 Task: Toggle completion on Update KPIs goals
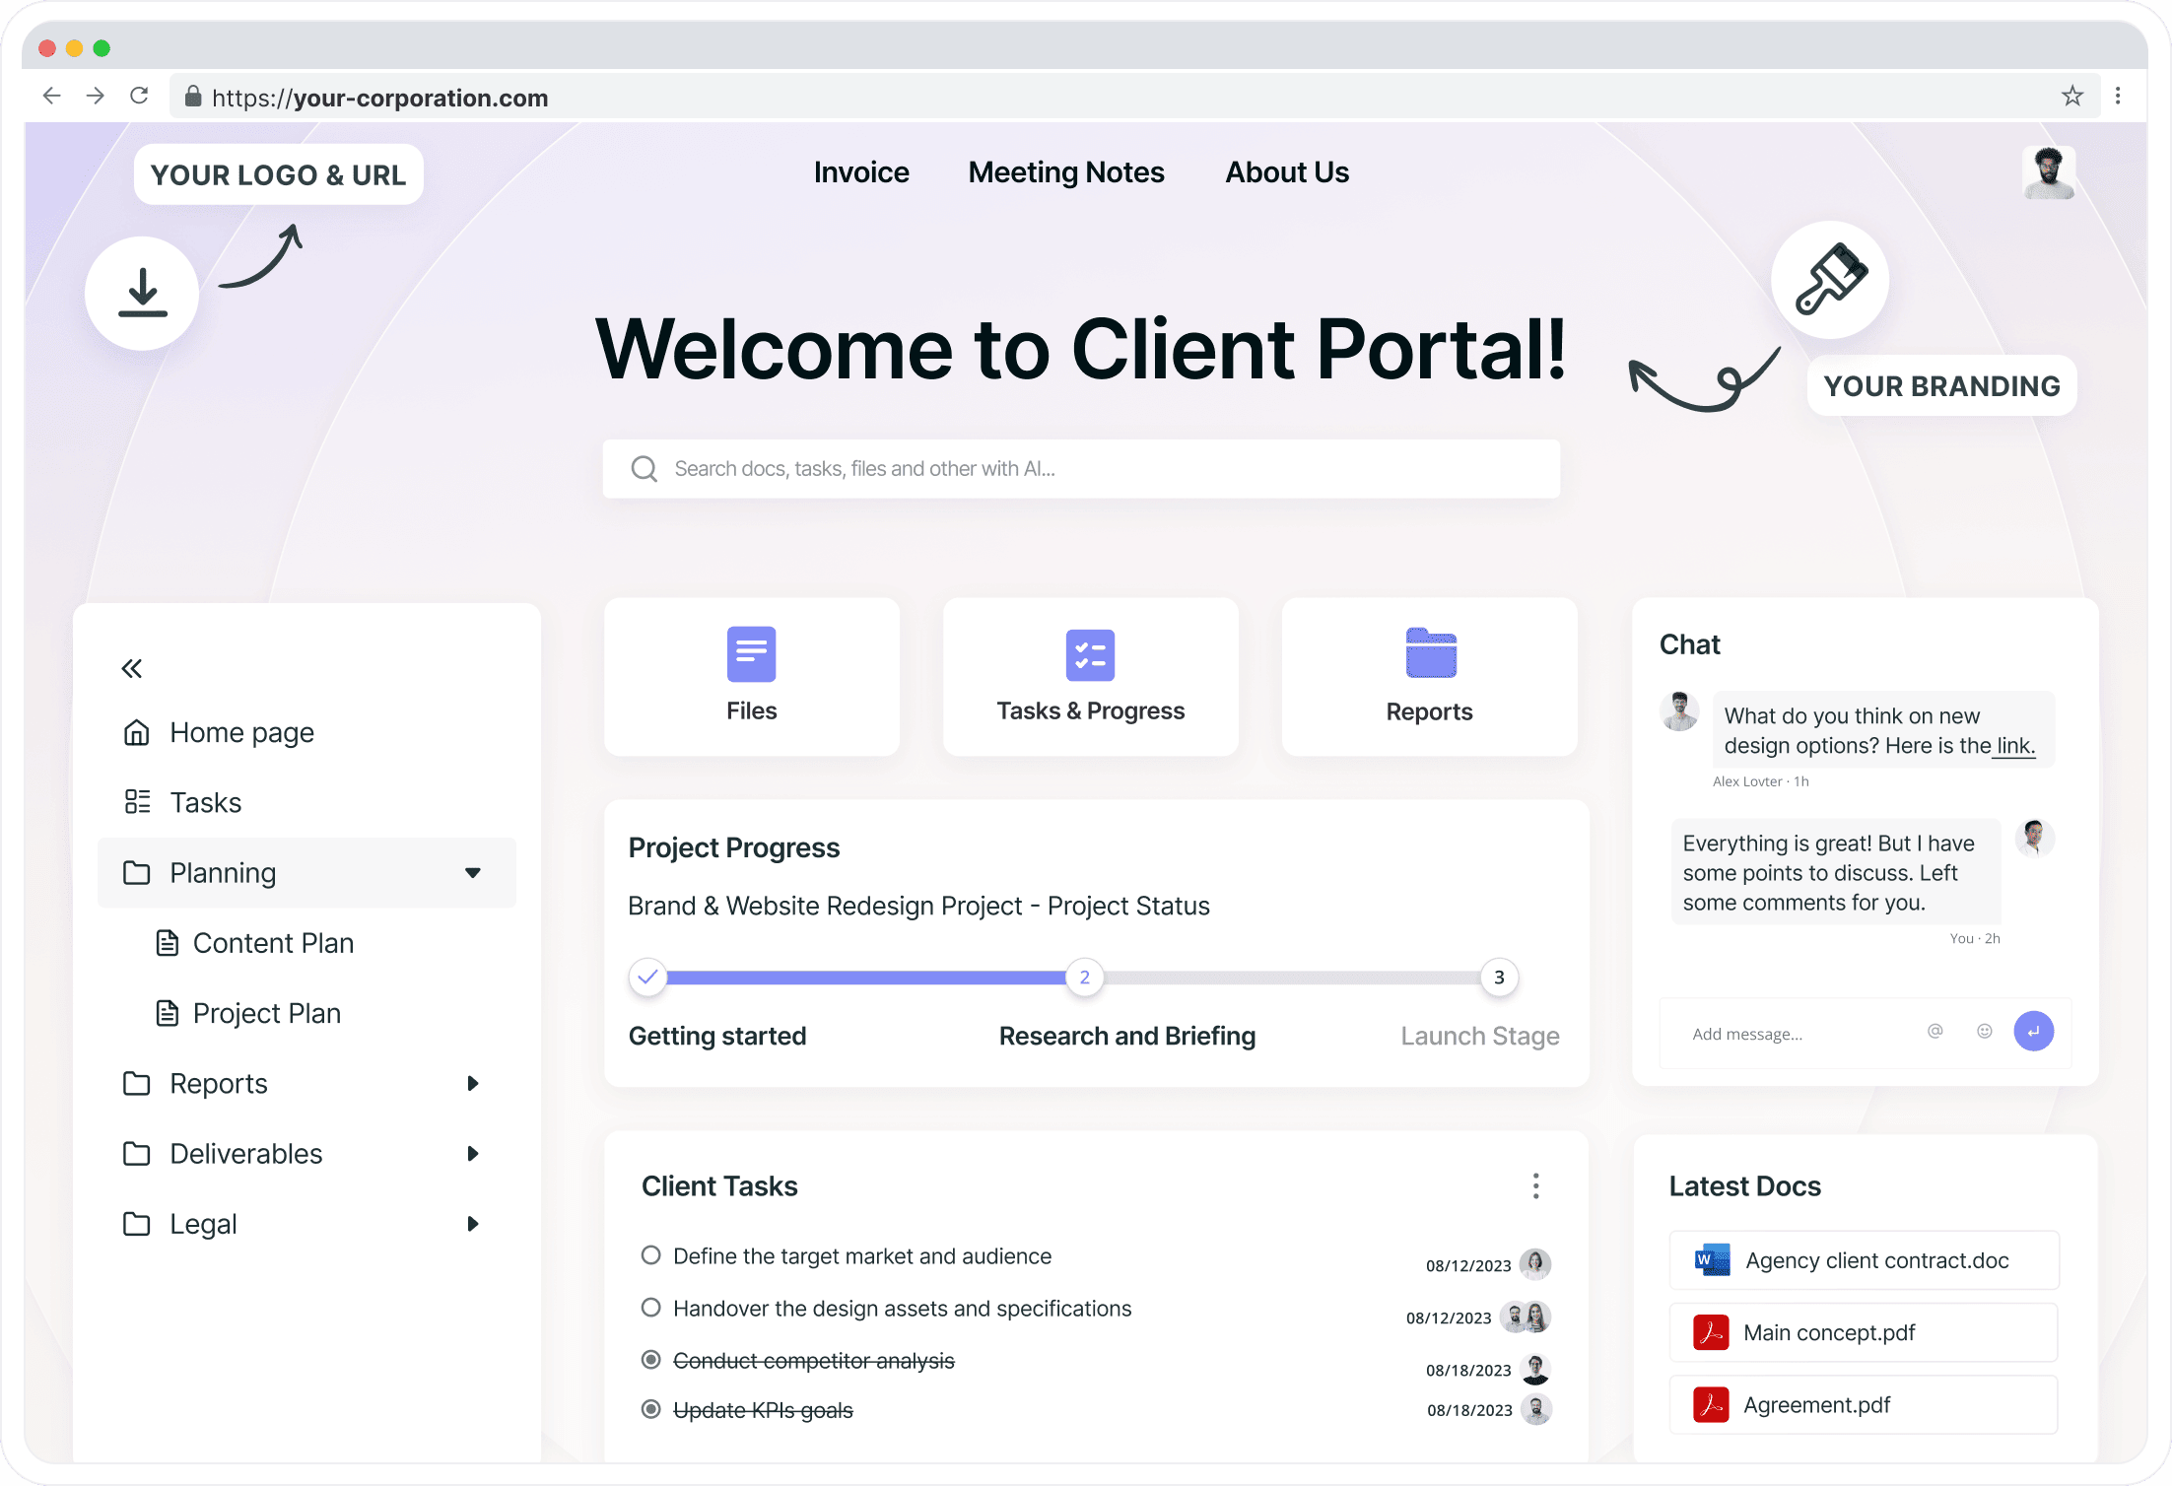[650, 1410]
